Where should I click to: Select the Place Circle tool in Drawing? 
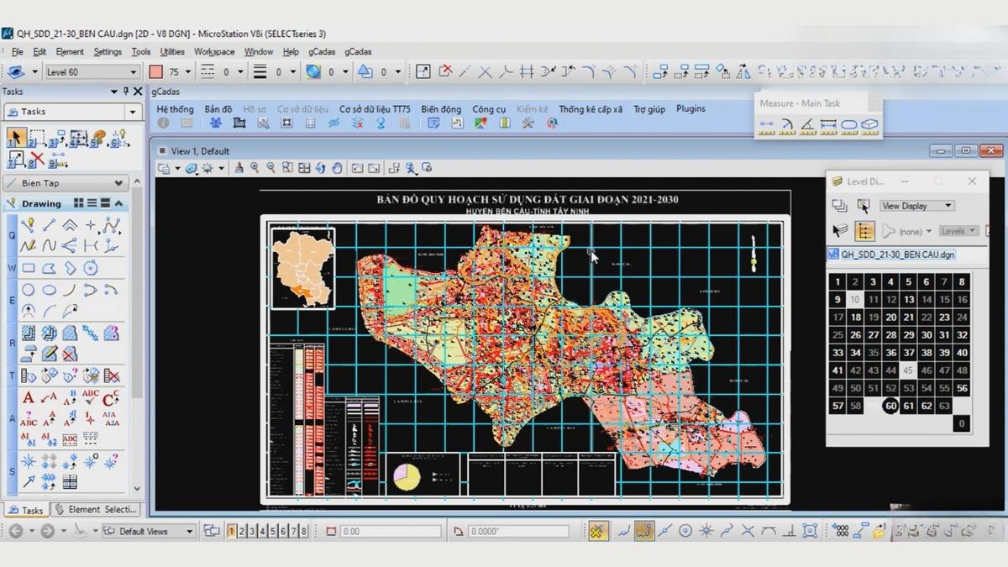(29, 291)
